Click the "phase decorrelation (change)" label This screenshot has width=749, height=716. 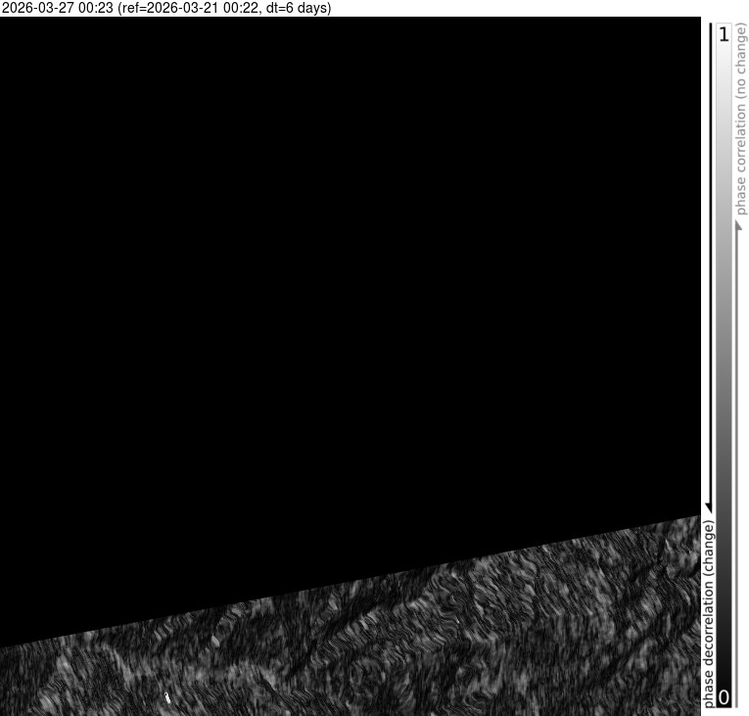[x=709, y=612]
